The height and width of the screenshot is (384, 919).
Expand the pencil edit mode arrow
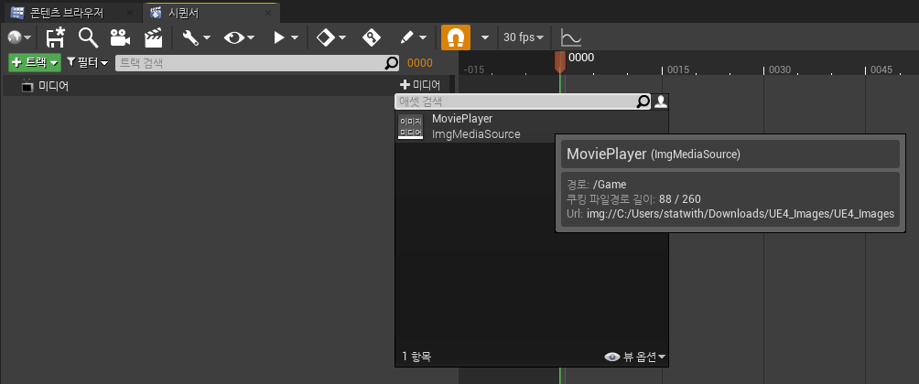click(x=423, y=38)
